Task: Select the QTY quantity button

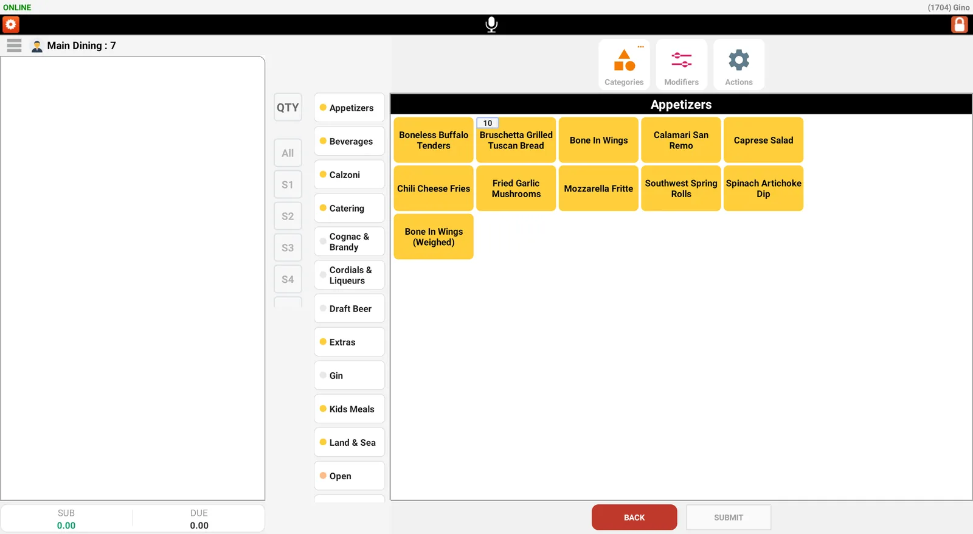Action: tap(288, 108)
